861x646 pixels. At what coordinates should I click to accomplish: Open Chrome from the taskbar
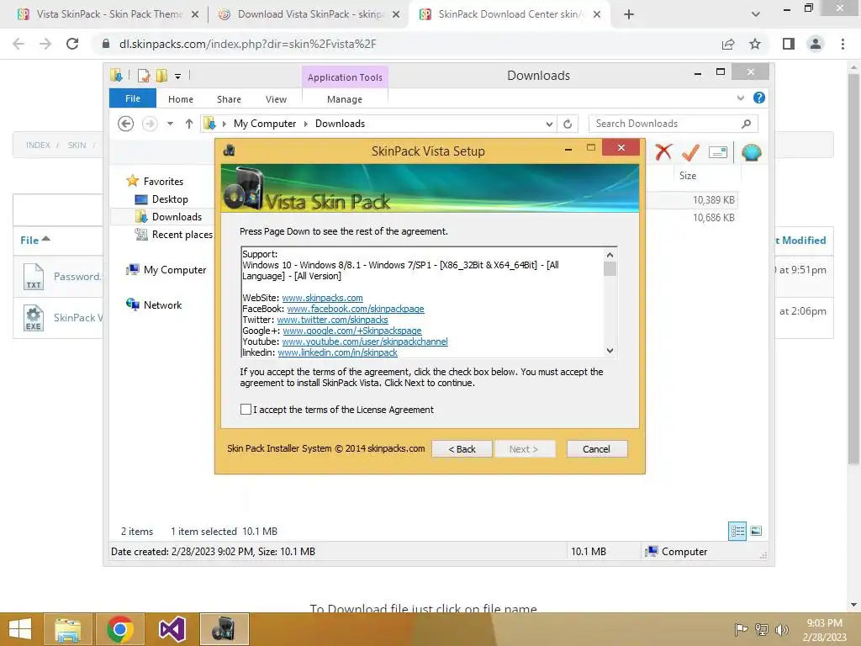point(120,629)
